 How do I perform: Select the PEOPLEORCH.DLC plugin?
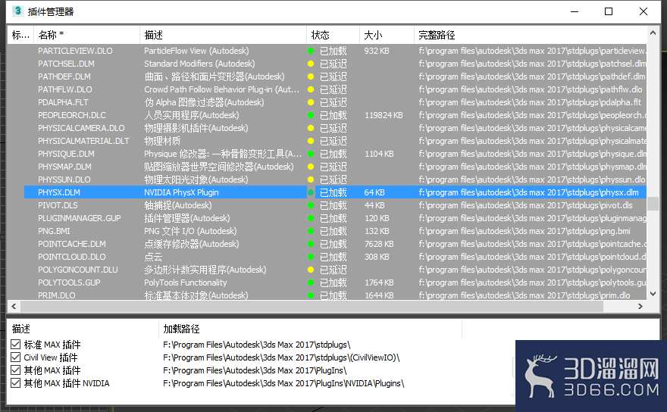71,115
